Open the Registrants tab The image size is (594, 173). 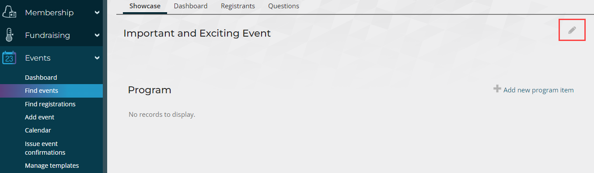pos(238,6)
